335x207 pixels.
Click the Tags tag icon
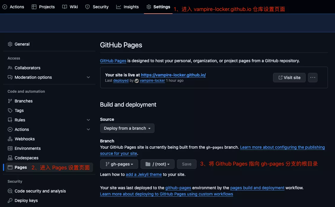[10, 110]
